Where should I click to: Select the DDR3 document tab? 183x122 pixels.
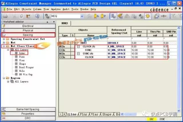(65, 23)
